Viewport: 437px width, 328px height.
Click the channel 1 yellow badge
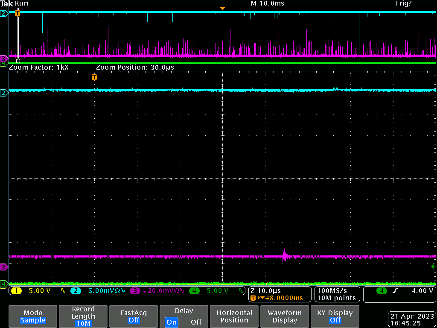coord(16,291)
